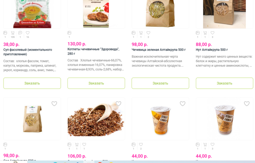Viewport: 255px width, 163px height.
Task: Open comments icon under bean soup
Action: 20,33
